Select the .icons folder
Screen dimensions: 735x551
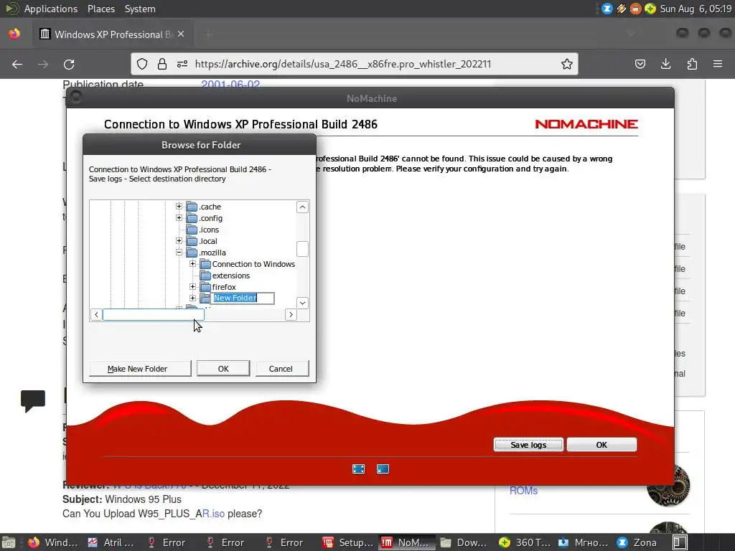[209, 230]
